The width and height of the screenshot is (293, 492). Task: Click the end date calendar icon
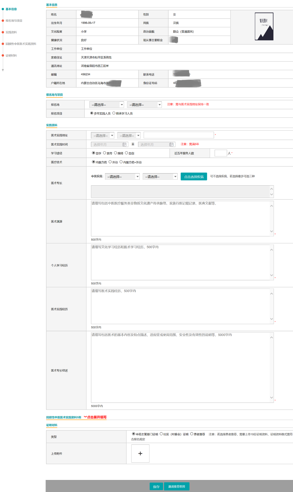(171, 144)
